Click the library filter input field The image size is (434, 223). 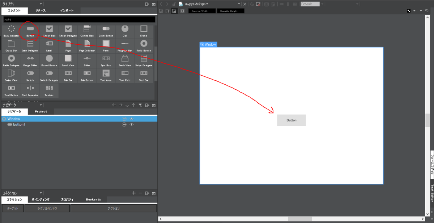pyautogui.click(x=79, y=19)
